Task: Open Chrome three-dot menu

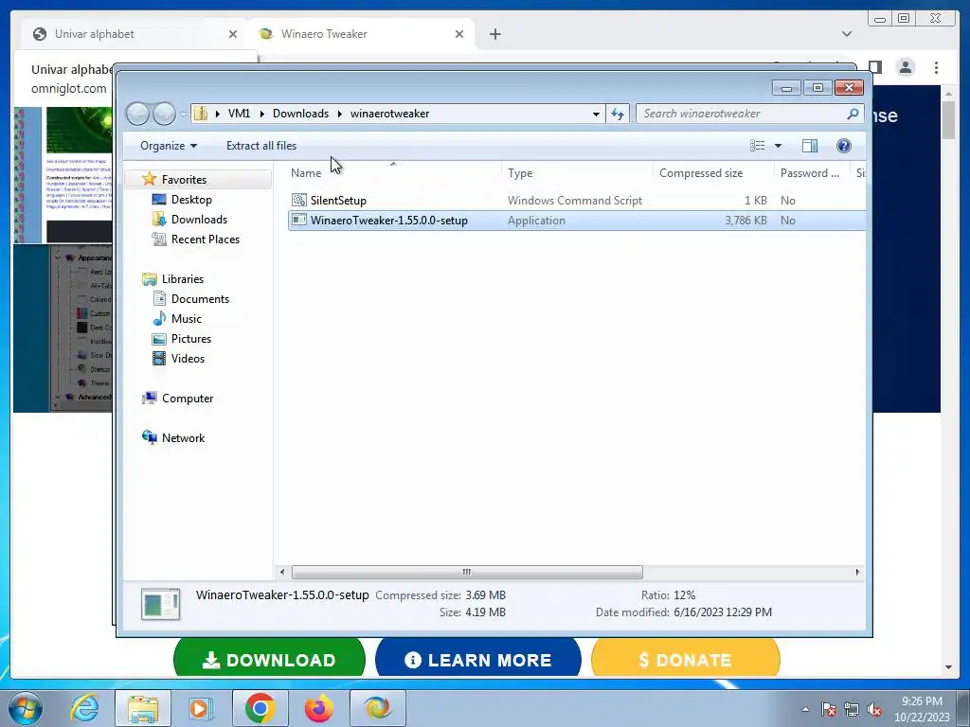Action: coord(937,67)
